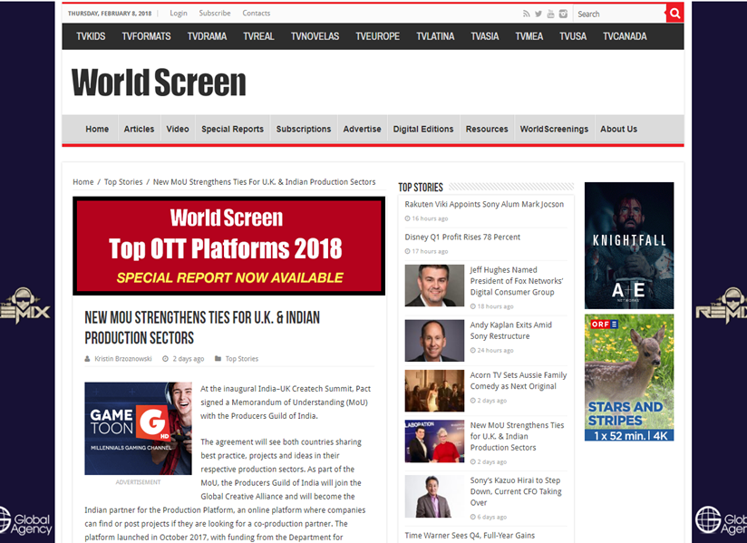Open Sony's Kazuo Hirai to Step Down
The height and width of the screenshot is (543, 747).
(x=516, y=491)
